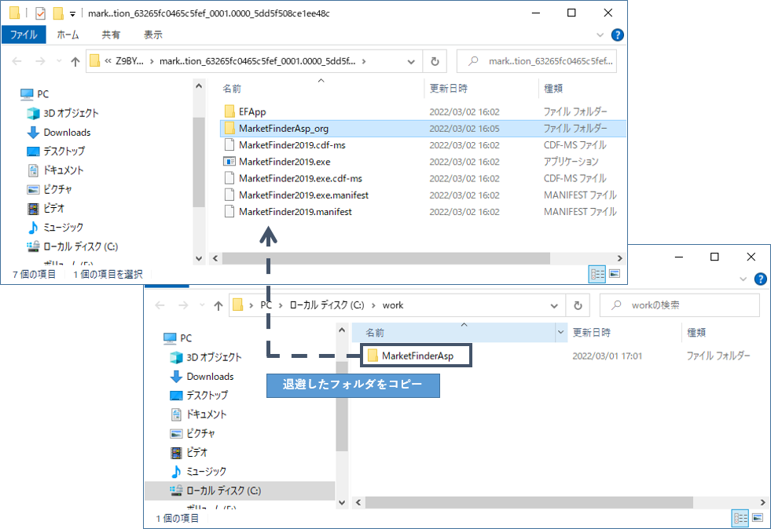The image size is (771, 529).
Task: Open address history dropdown in top window
Action: pos(411,62)
